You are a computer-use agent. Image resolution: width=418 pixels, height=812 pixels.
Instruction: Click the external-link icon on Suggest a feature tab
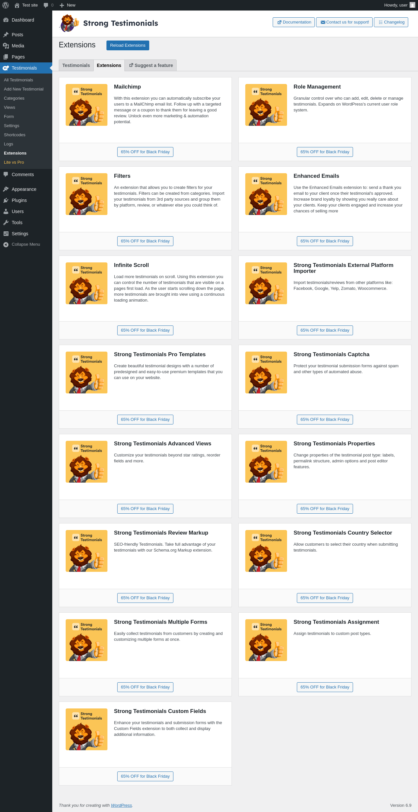coord(131,65)
